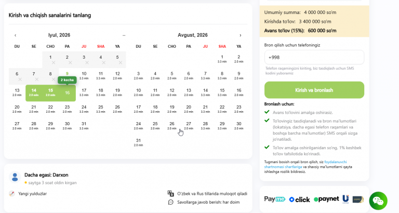Click the Dacha egasi profile avatar icon
399x213 pixels.
point(15,177)
